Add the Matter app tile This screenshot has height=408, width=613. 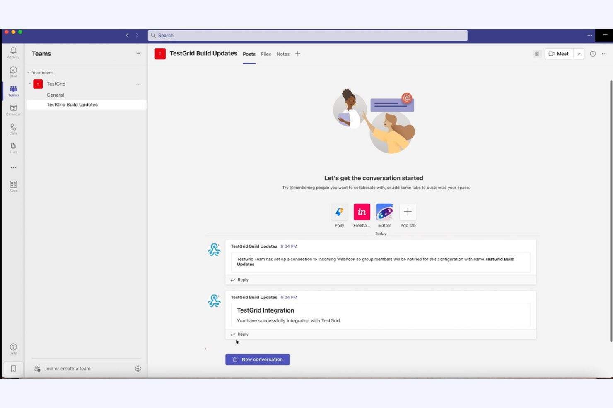pyautogui.click(x=384, y=212)
